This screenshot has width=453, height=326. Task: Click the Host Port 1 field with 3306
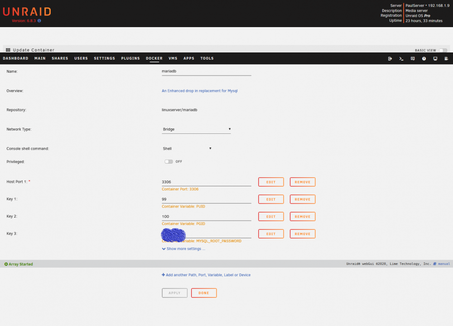[x=206, y=182]
